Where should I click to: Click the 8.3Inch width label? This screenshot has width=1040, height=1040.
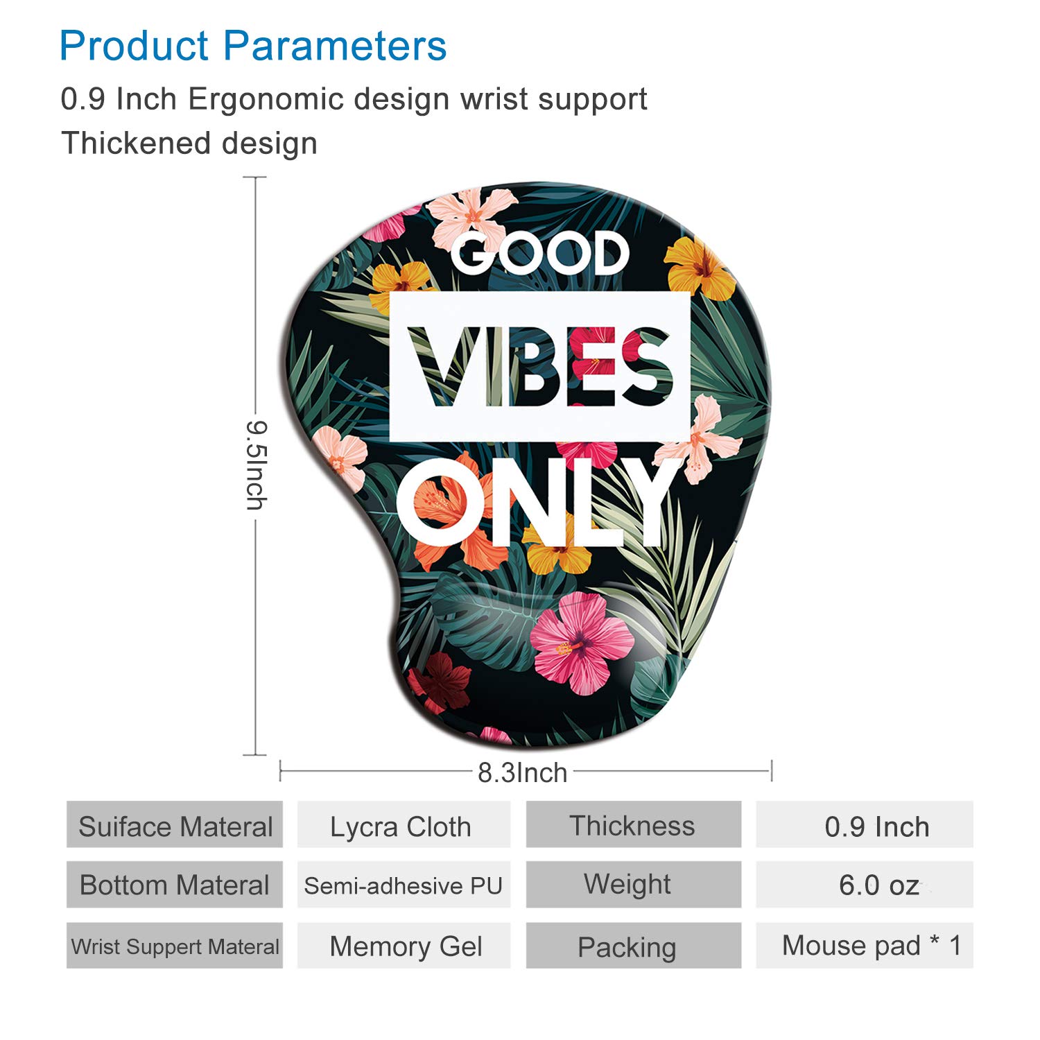(x=523, y=772)
